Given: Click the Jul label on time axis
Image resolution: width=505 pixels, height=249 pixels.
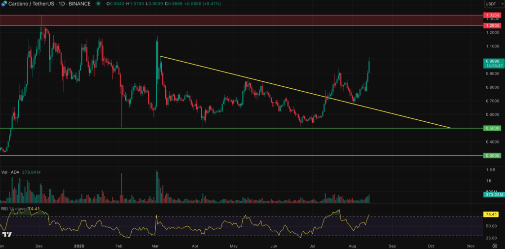Looking at the screenshot, I should coord(313,246).
